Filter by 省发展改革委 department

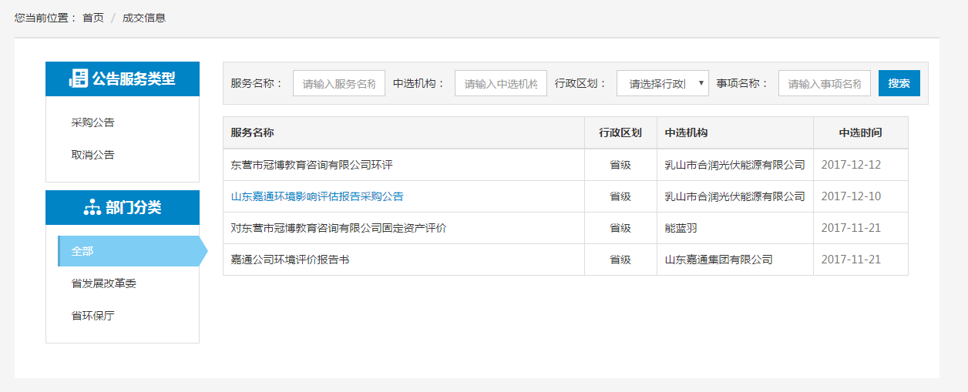(103, 283)
